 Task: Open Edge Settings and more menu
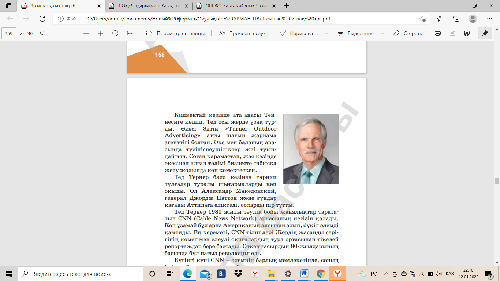pos(490,19)
